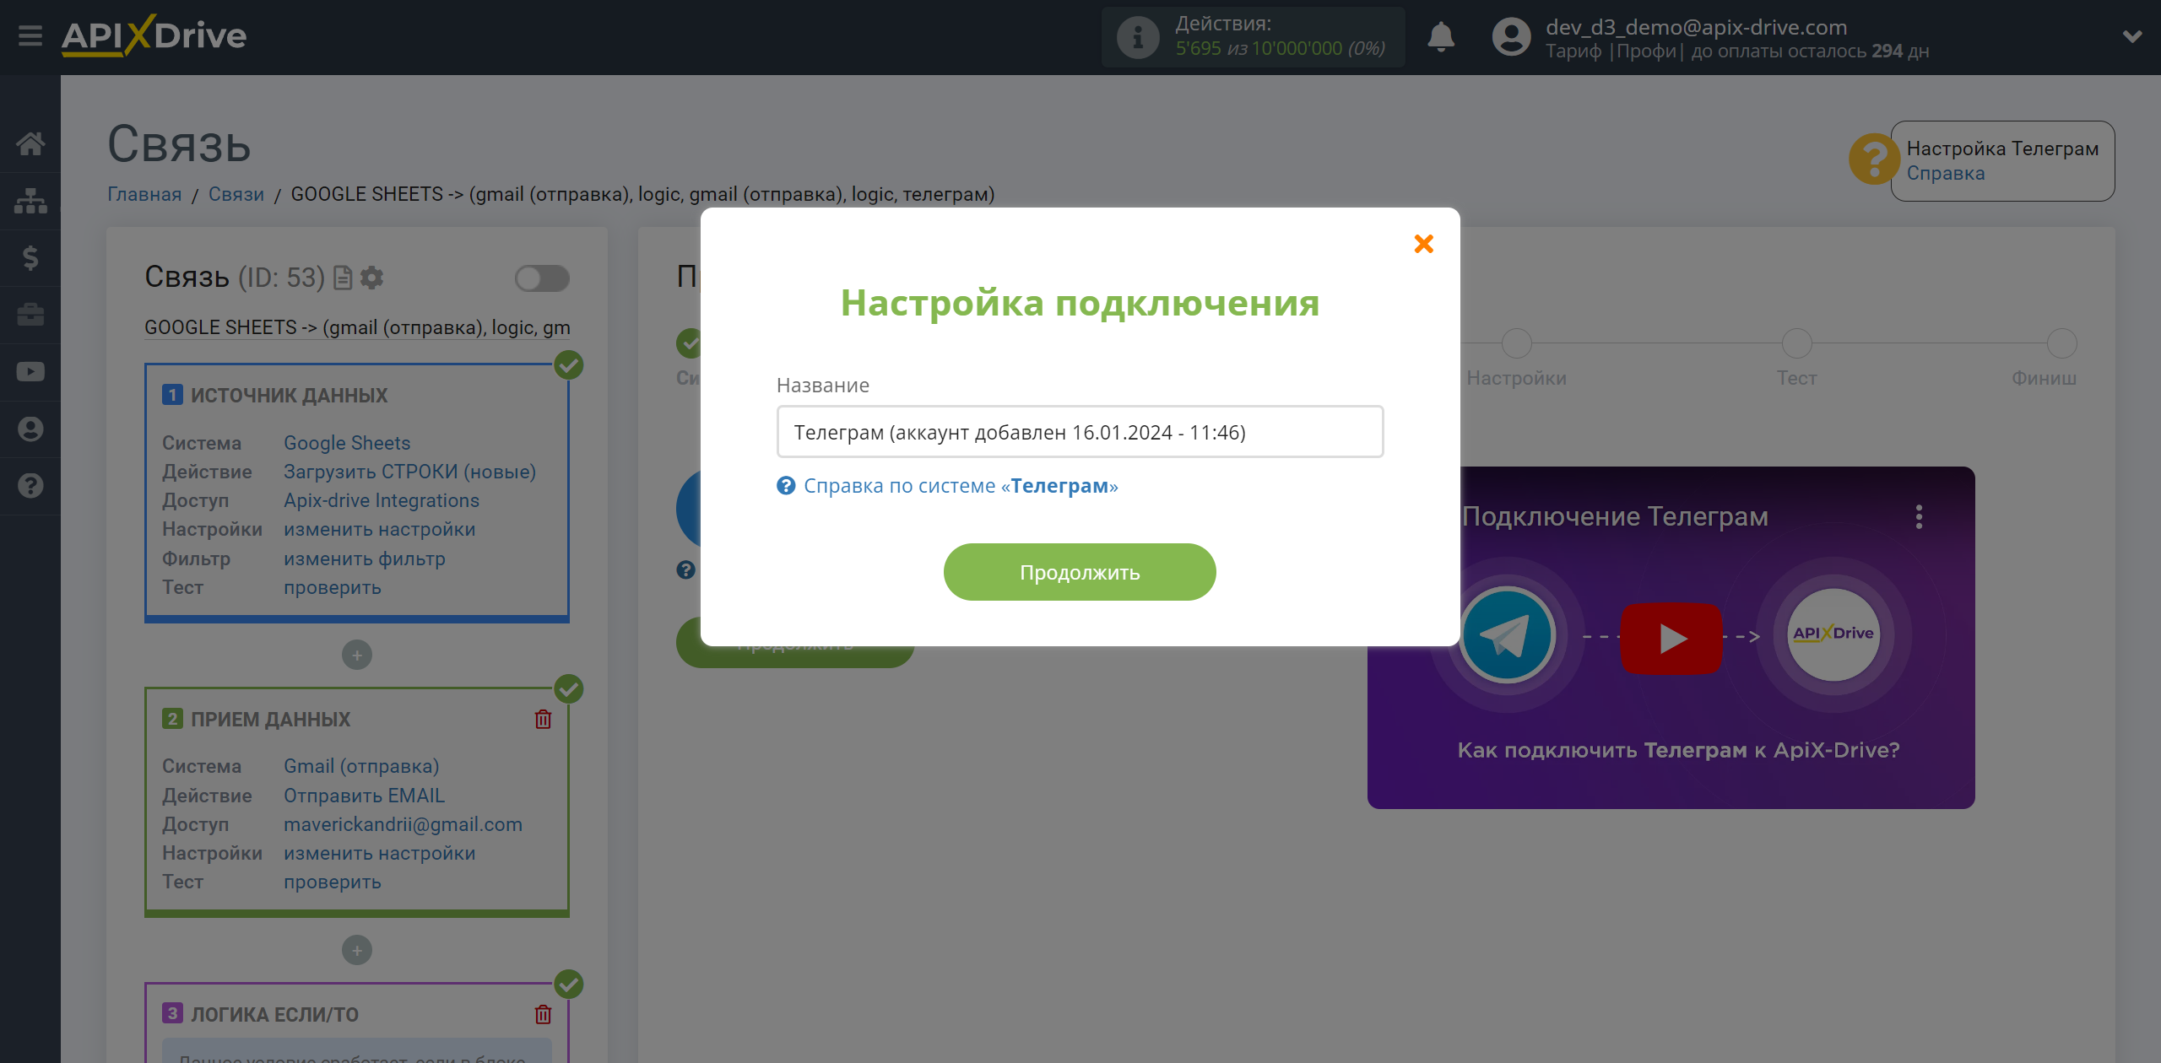Click проверить in data source block
Screen dimensions: 2161x1063
(x=333, y=587)
